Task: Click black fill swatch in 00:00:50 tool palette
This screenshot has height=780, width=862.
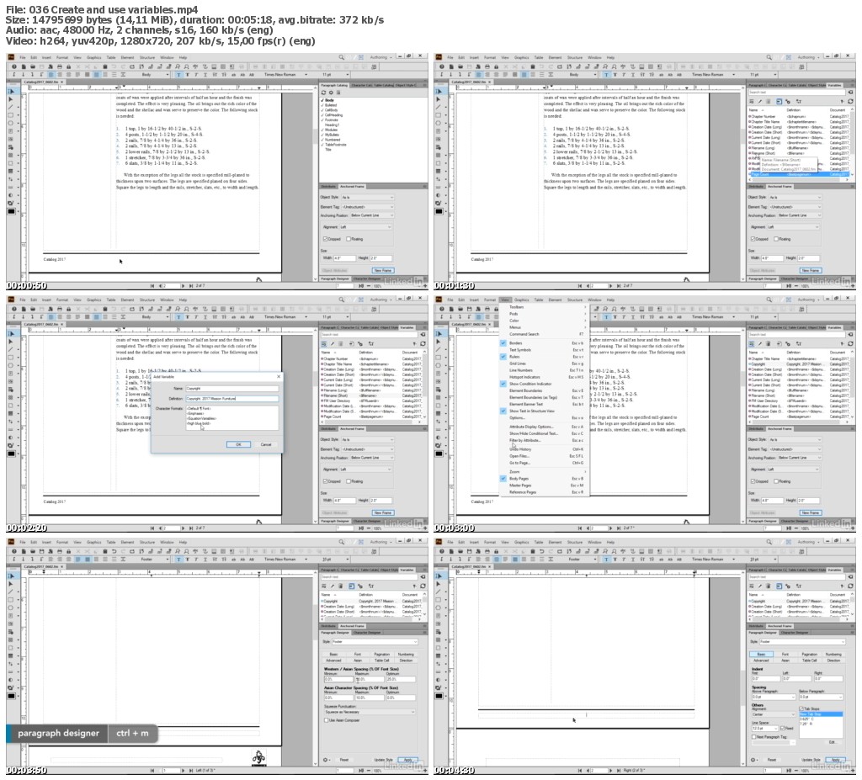Action: click(11, 212)
